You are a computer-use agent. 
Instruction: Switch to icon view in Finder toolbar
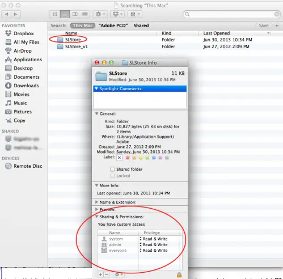coord(55,14)
